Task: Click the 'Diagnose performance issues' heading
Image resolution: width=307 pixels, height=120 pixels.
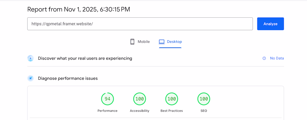Action: (68, 78)
